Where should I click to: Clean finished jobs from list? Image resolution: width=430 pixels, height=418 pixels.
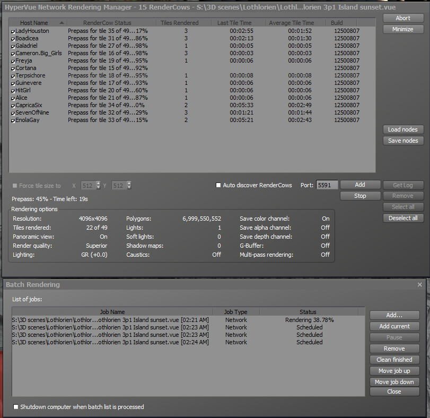coord(394,360)
